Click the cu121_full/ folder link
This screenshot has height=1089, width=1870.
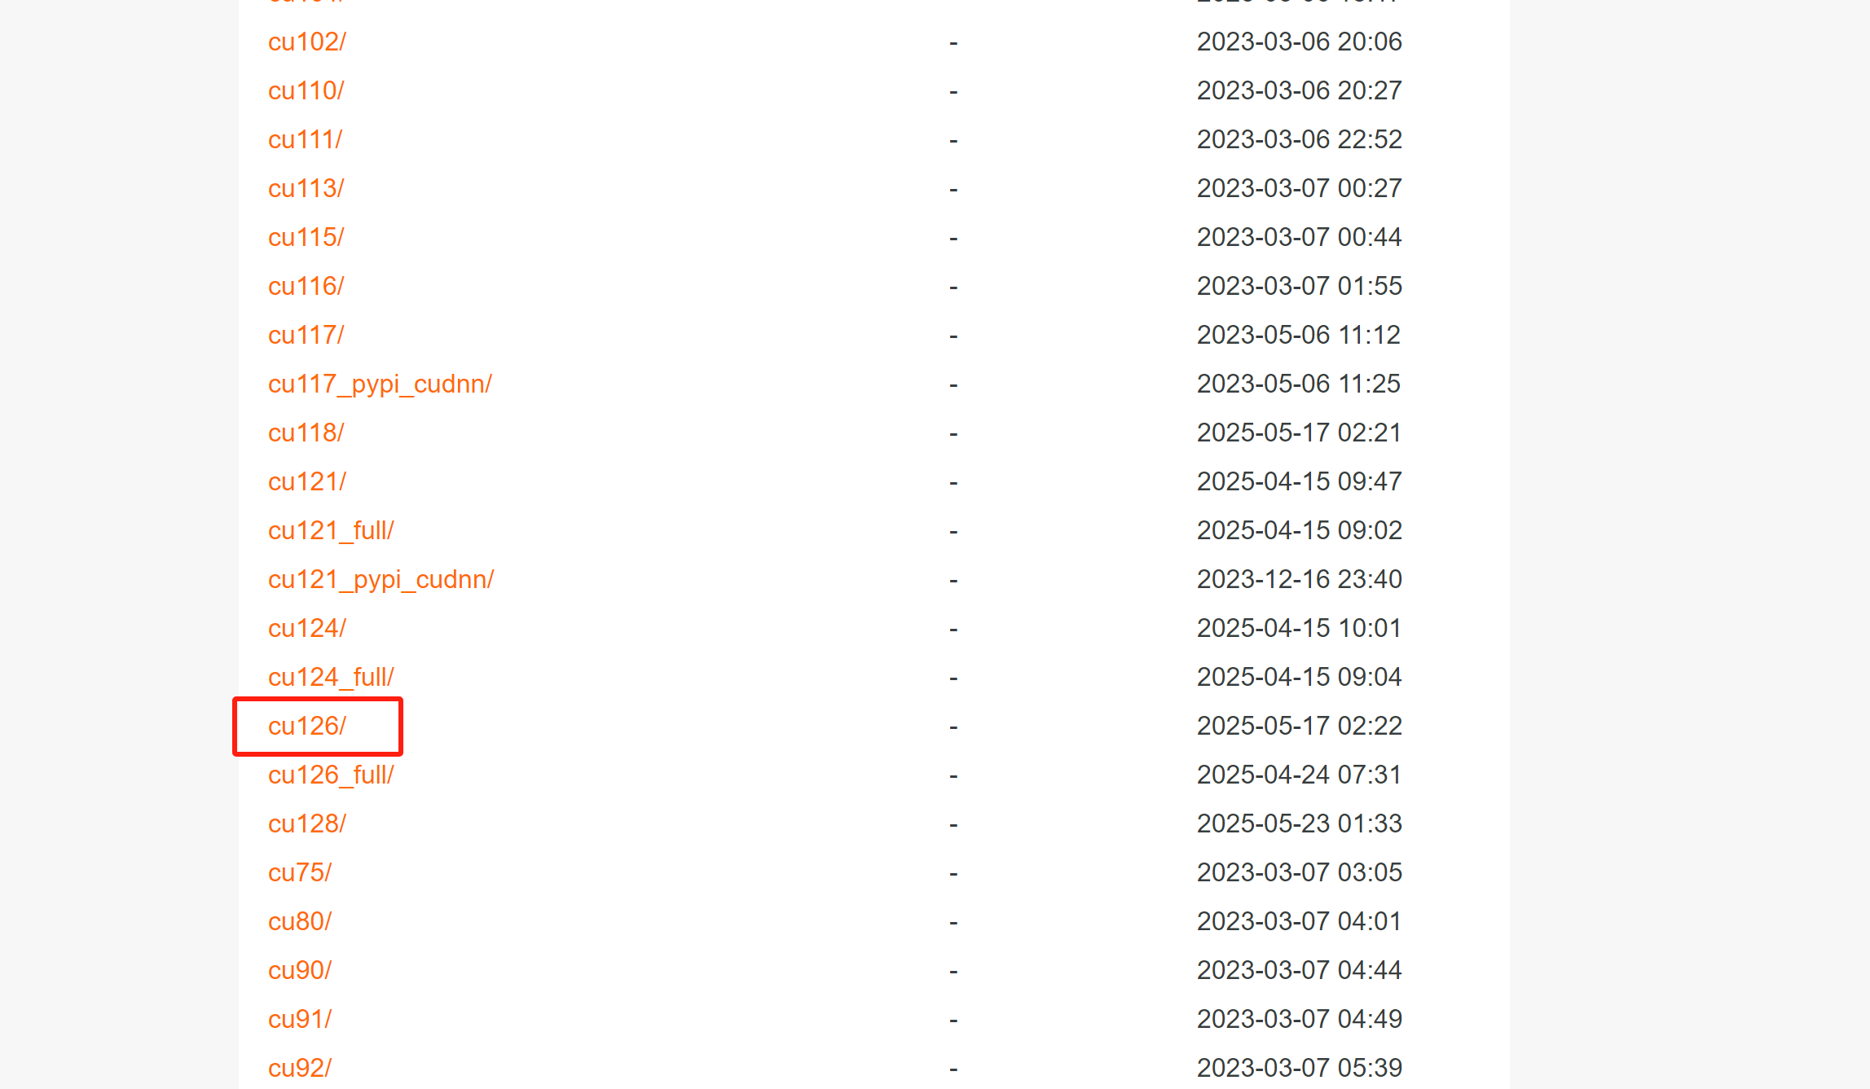point(332,530)
